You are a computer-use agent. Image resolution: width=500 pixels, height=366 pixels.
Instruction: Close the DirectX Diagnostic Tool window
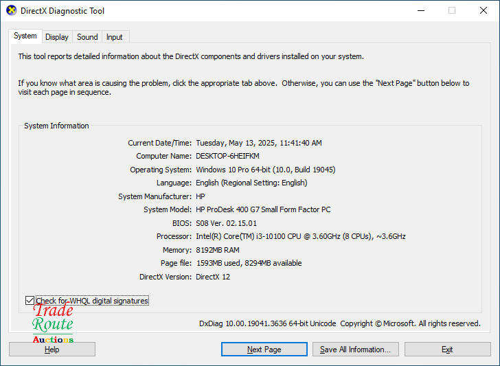click(483, 11)
